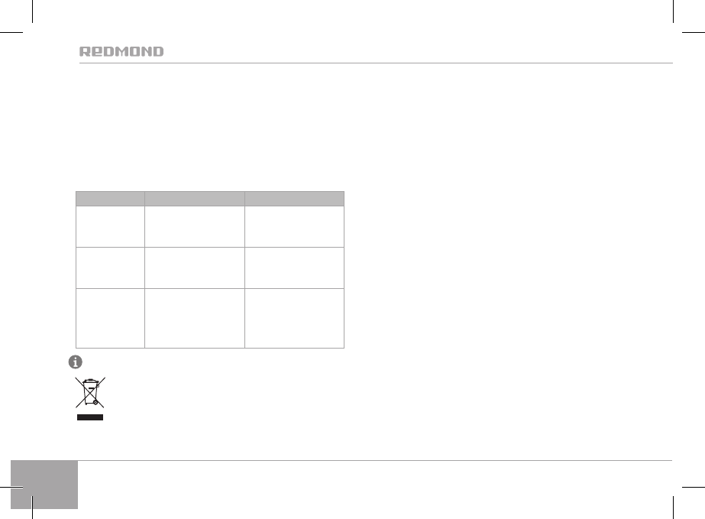Click the second-row cell in the left column

[x=110, y=267]
